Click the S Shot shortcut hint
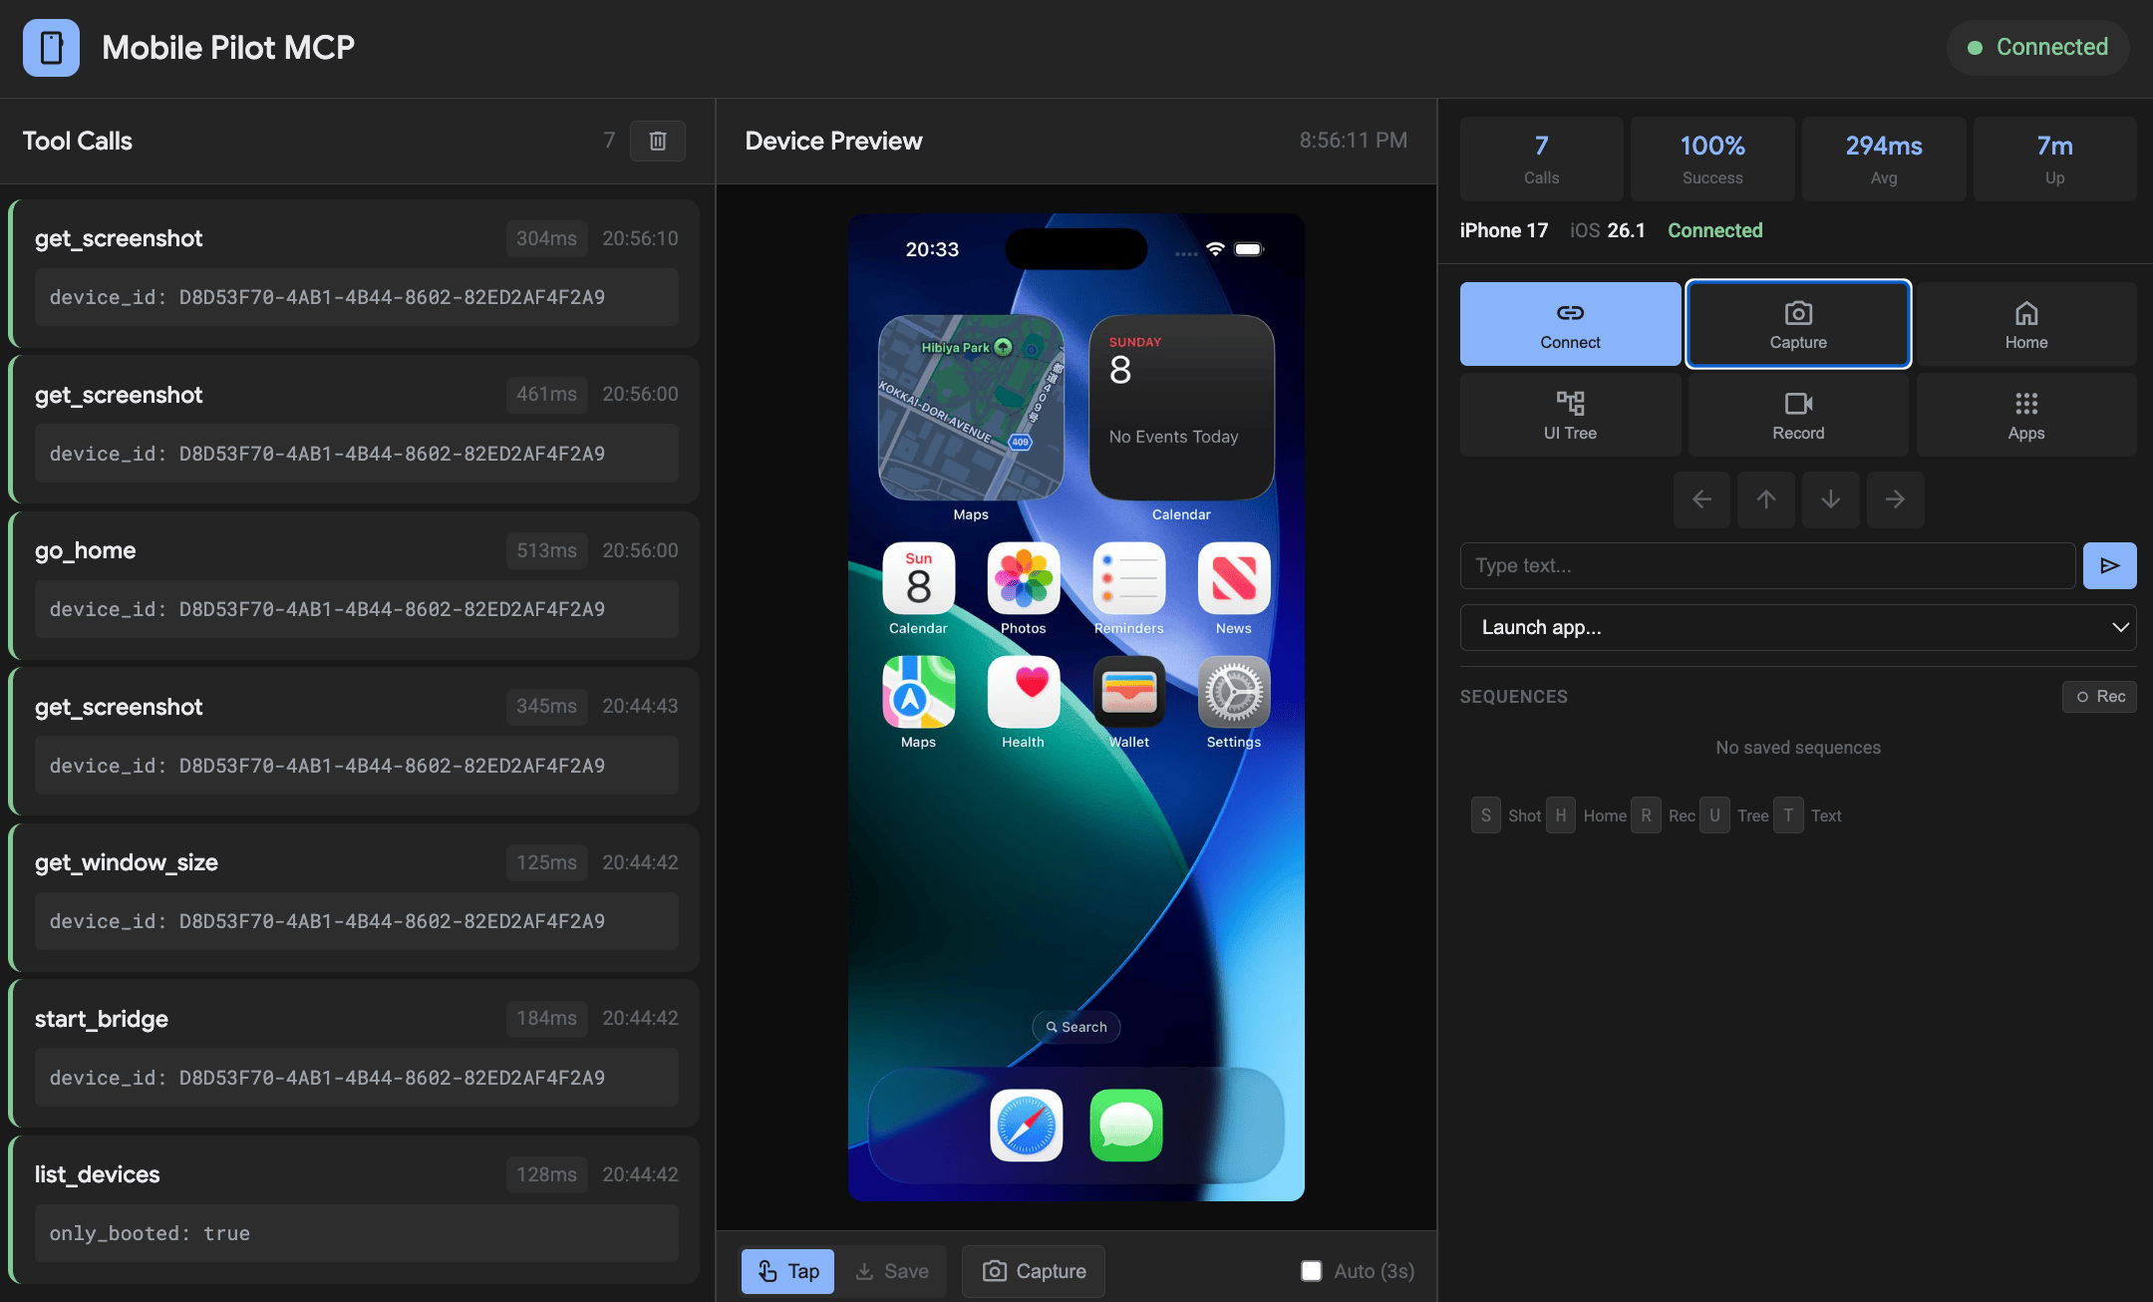The image size is (2153, 1302). 1506,815
